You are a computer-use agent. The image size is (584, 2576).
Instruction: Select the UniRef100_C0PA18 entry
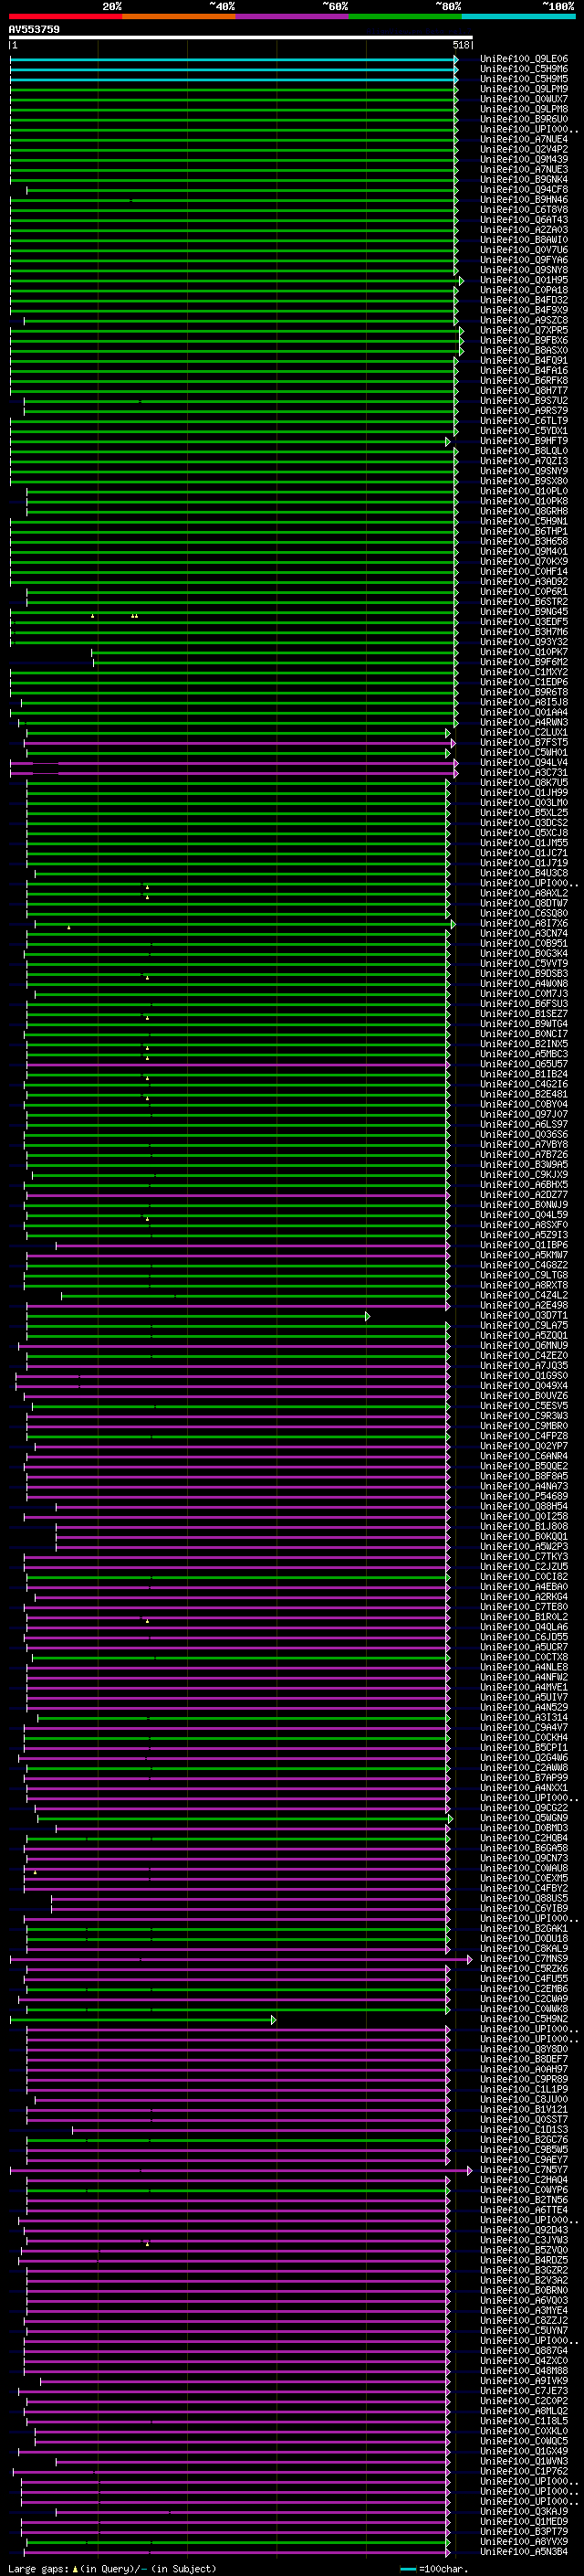coord(524,290)
